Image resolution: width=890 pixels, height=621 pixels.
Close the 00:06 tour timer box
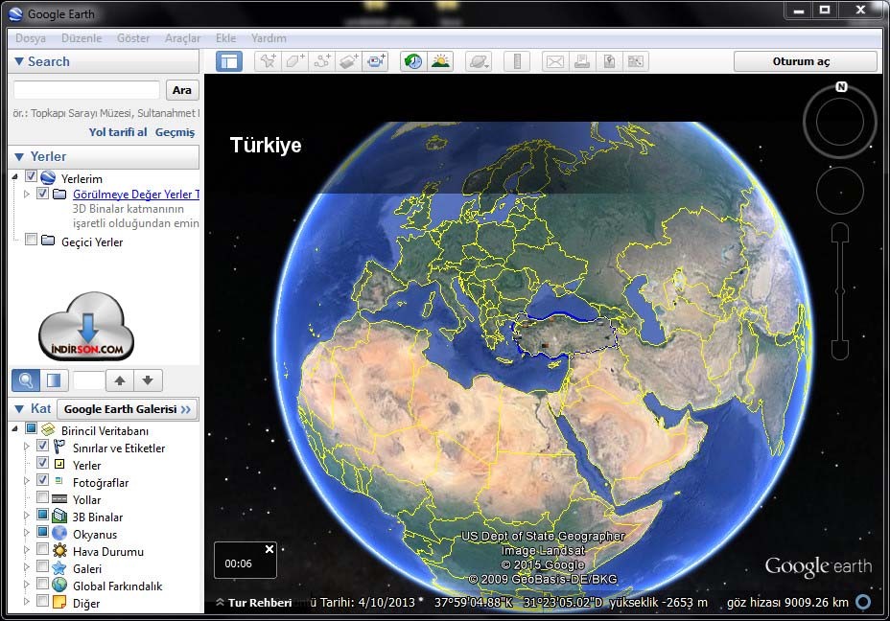(269, 549)
